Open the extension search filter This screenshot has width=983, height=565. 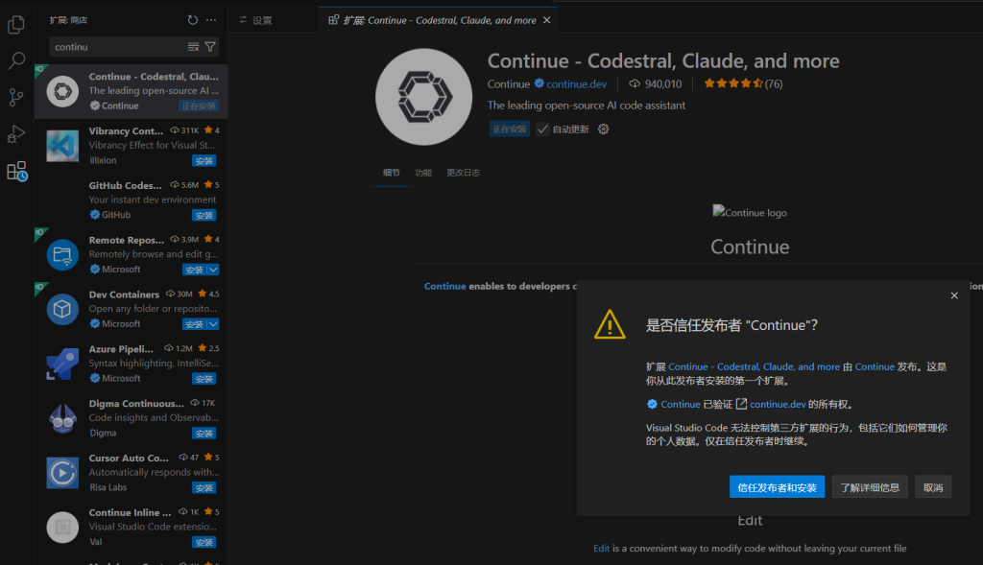coord(210,46)
